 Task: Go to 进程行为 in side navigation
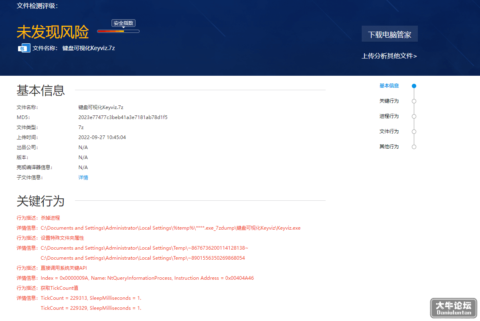pos(389,116)
